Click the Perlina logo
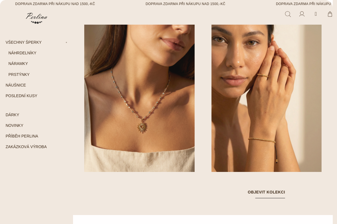Image resolution: width=337 pixels, height=224 pixels. [x=37, y=18]
